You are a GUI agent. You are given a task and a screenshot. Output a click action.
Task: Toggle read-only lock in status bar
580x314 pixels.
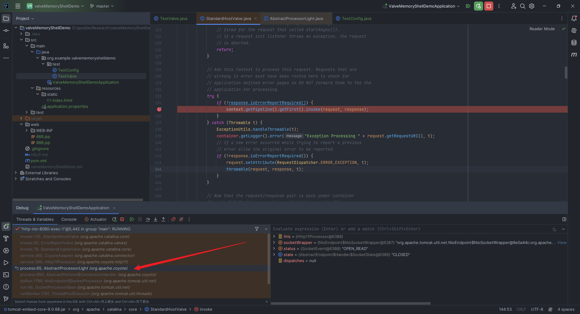(550, 309)
